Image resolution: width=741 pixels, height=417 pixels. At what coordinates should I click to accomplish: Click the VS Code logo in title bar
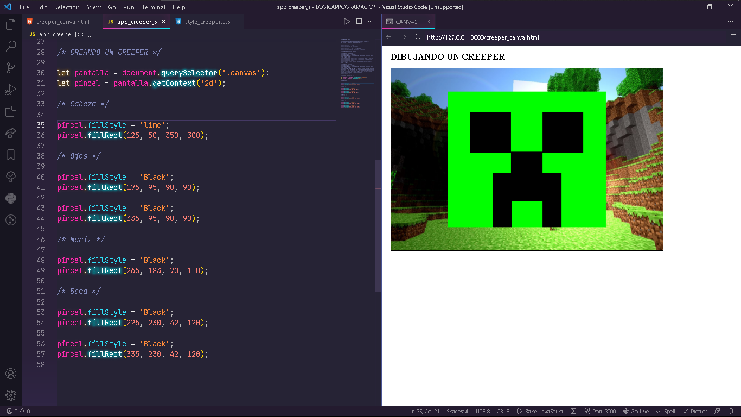8,7
